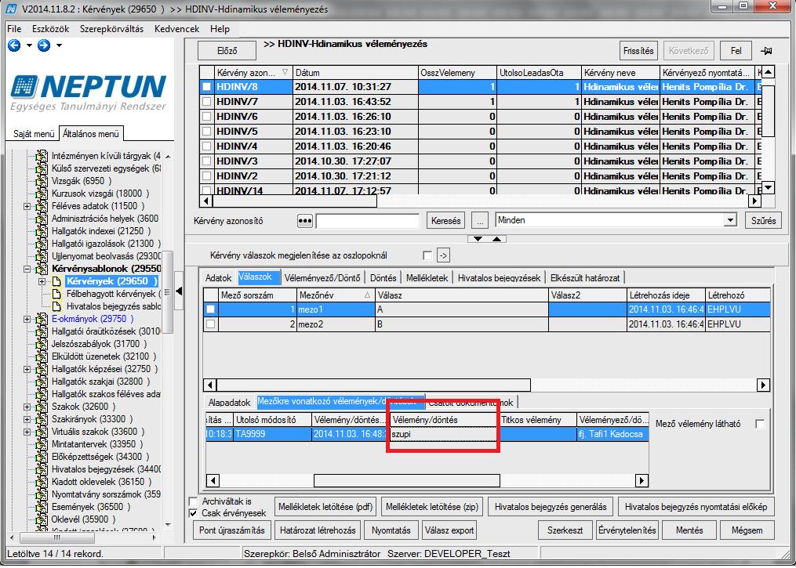Select the szupi cell in Vélemény/döntés column

coord(444,434)
